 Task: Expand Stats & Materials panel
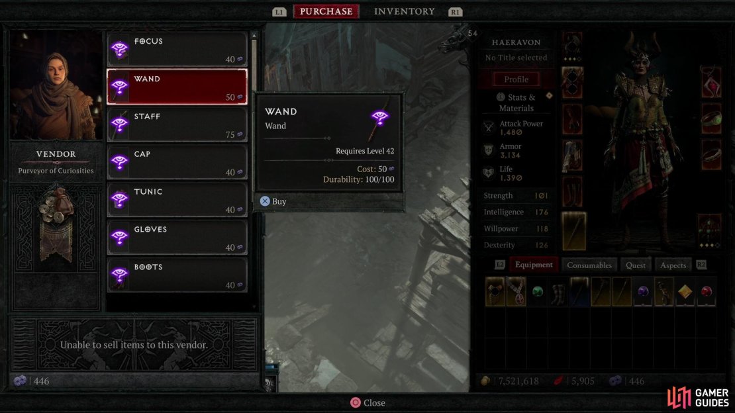click(516, 102)
